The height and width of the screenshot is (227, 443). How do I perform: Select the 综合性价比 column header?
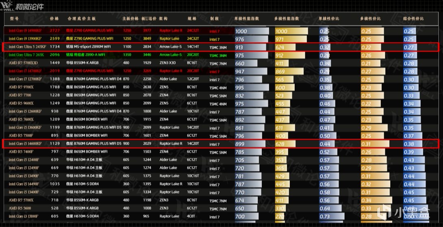(413, 19)
